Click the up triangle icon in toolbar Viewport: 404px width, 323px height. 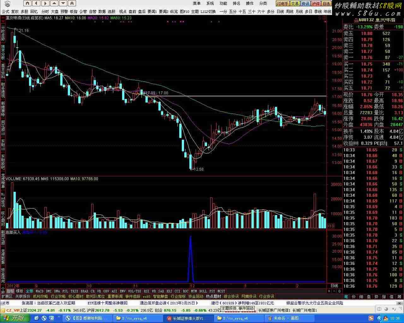(x=54, y=3)
